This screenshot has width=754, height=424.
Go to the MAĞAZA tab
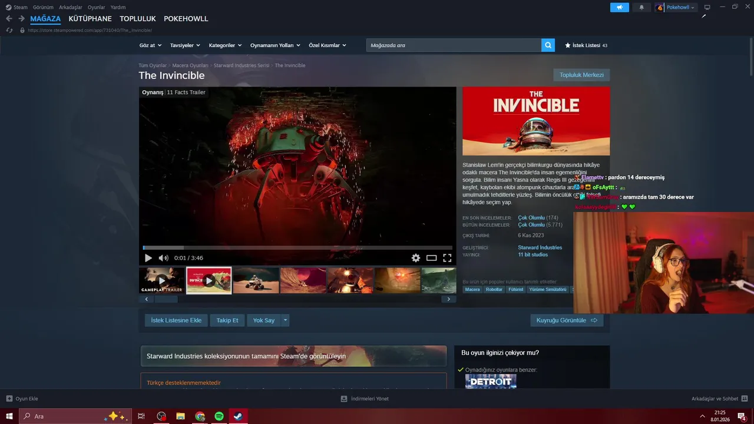point(45,19)
